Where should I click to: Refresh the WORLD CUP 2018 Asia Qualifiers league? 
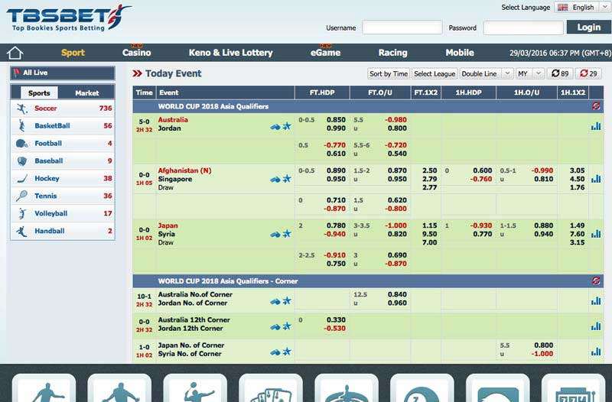click(596, 105)
